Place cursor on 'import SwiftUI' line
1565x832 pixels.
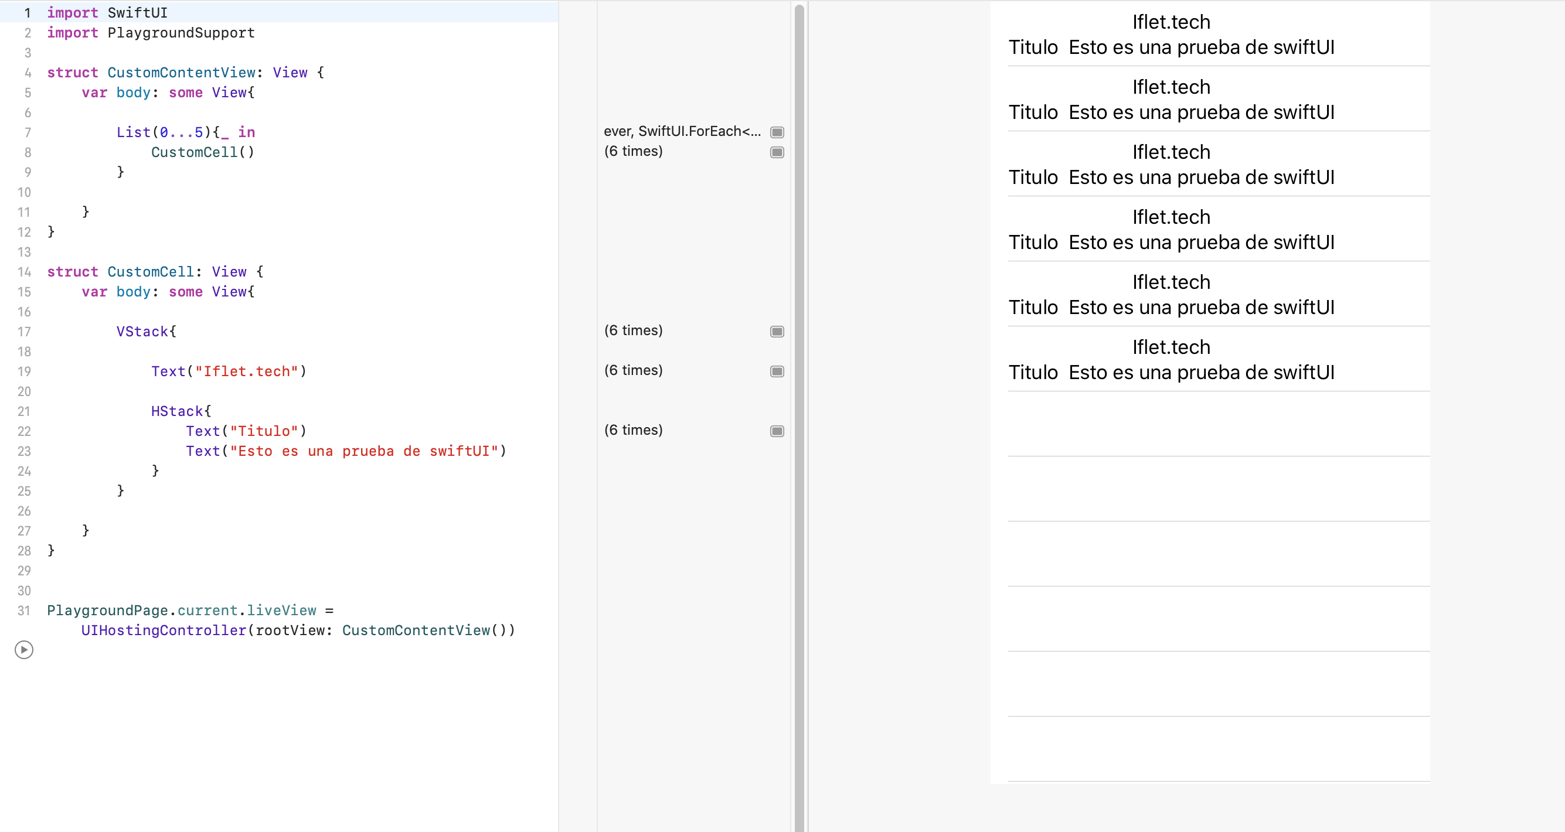(x=107, y=13)
